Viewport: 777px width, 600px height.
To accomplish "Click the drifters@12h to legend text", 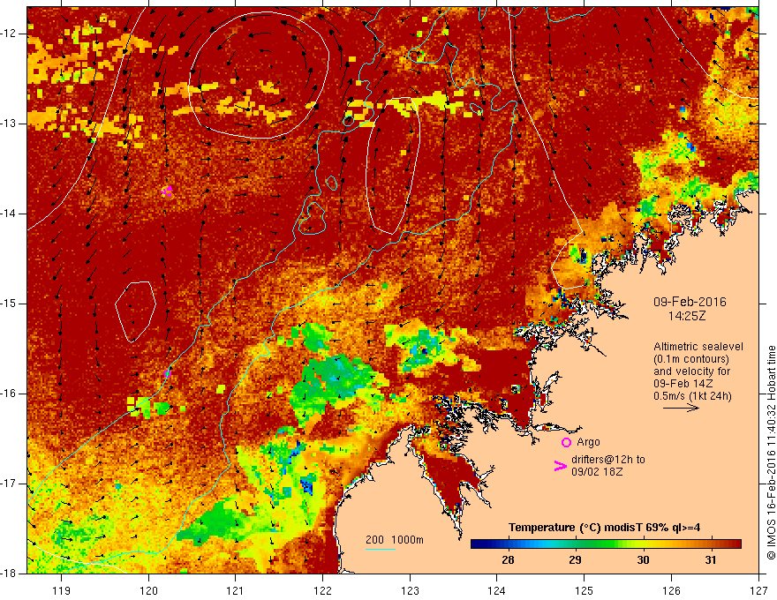I will click(608, 460).
